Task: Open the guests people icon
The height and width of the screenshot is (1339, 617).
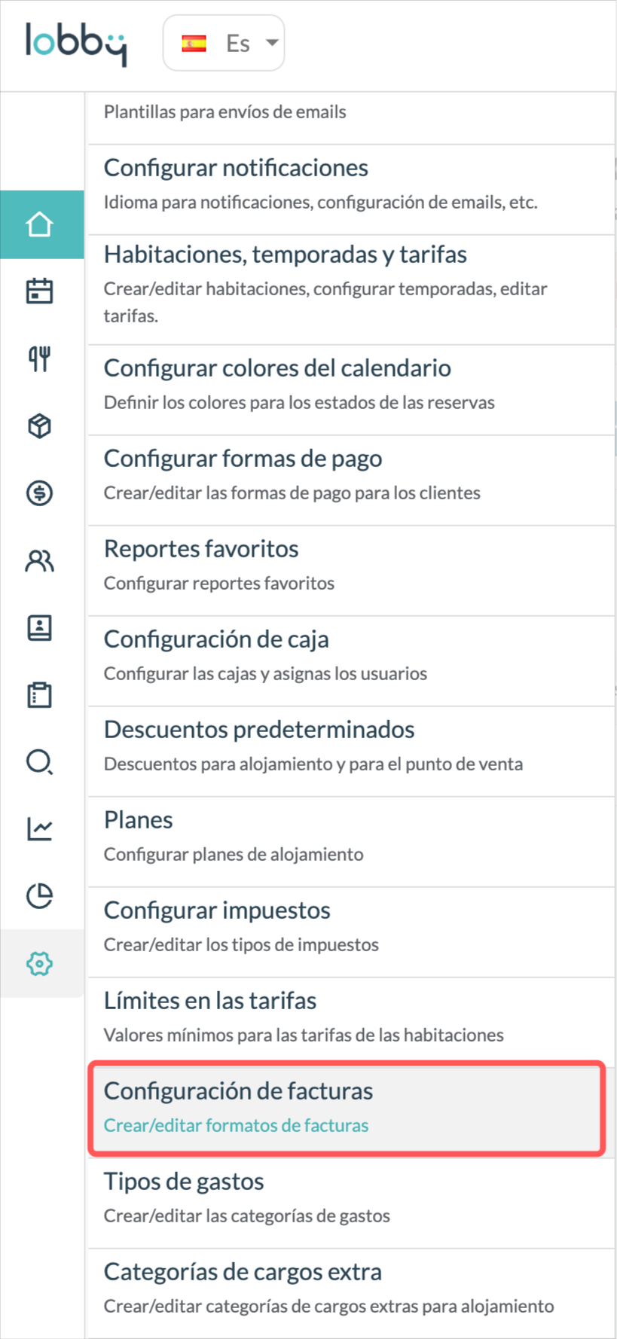Action: [x=40, y=560]
